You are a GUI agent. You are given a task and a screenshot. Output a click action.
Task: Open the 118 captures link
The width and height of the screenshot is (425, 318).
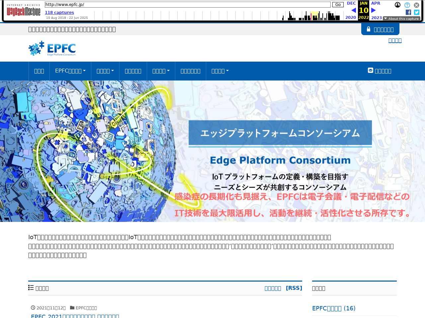point(59,12)
